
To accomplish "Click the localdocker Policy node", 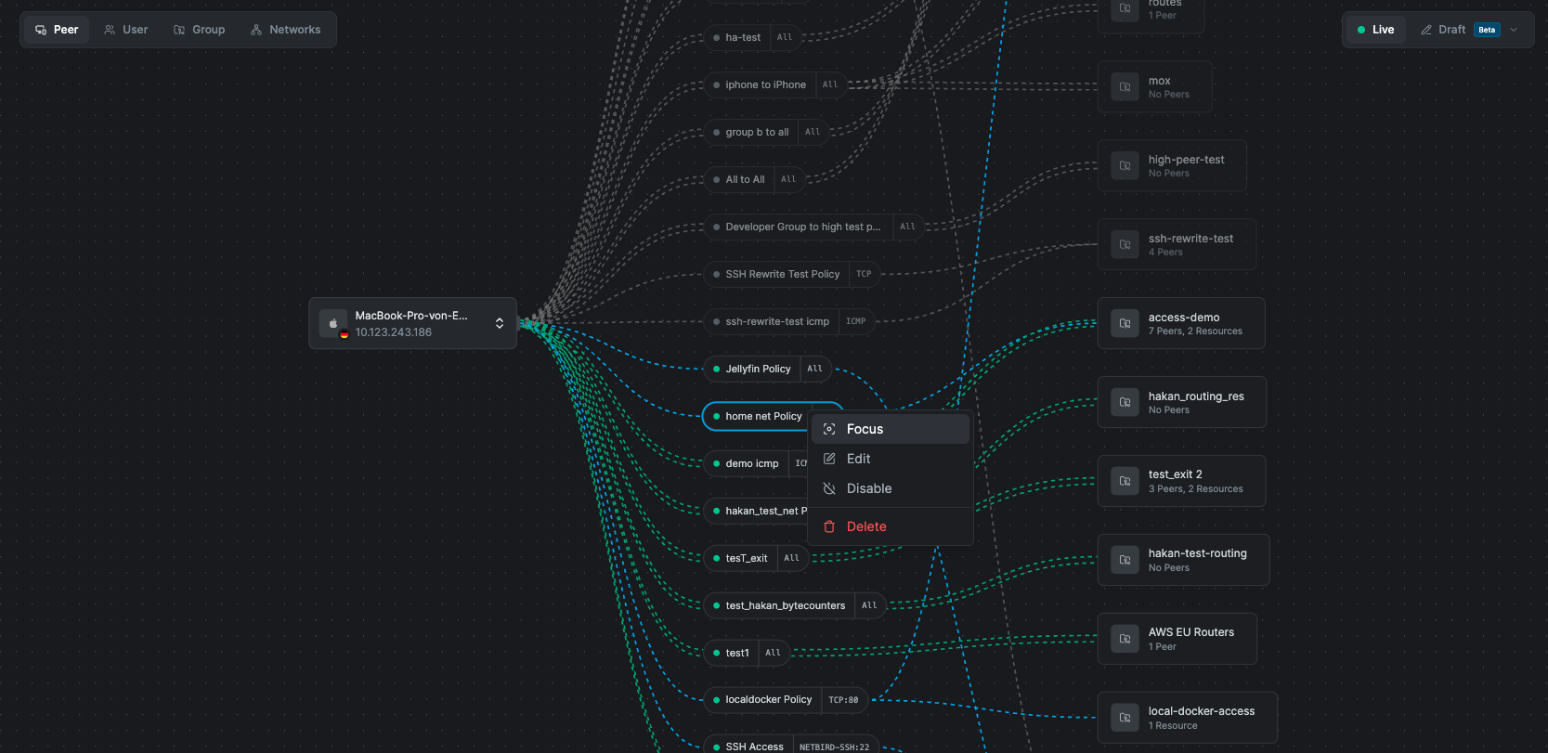I will pos(786,700).
